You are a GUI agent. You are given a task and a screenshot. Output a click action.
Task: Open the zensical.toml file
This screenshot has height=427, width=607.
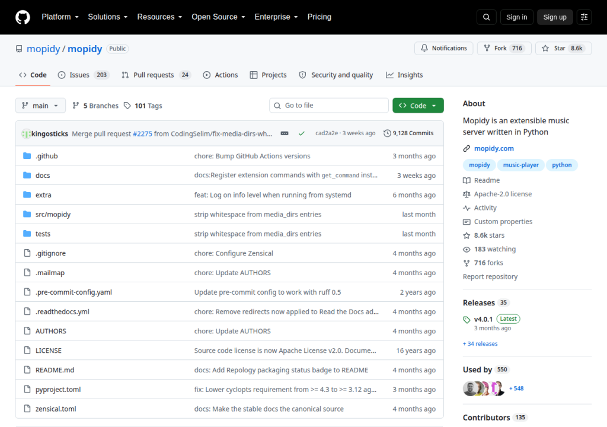tap(56, 409)
